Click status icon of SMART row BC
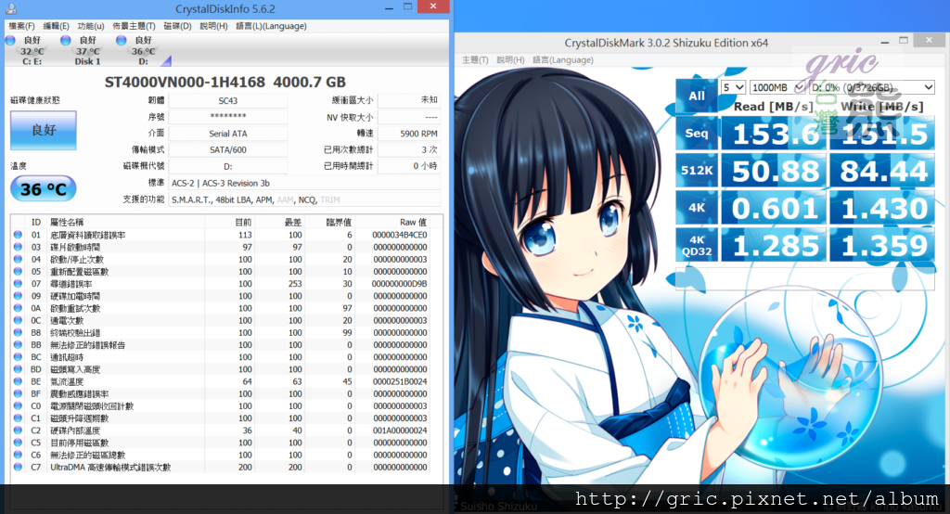 (x=18, y=357)
